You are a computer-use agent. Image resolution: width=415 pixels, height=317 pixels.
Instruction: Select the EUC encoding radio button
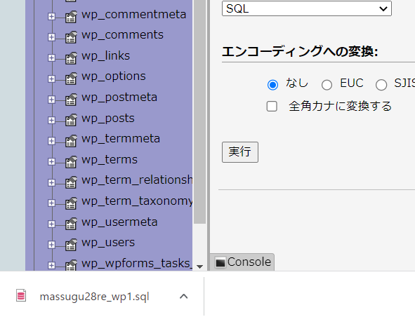(x=327, y=85)
